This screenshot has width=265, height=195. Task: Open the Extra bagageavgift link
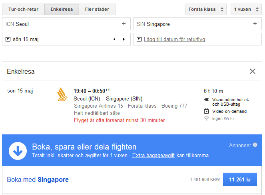point(153,155)
